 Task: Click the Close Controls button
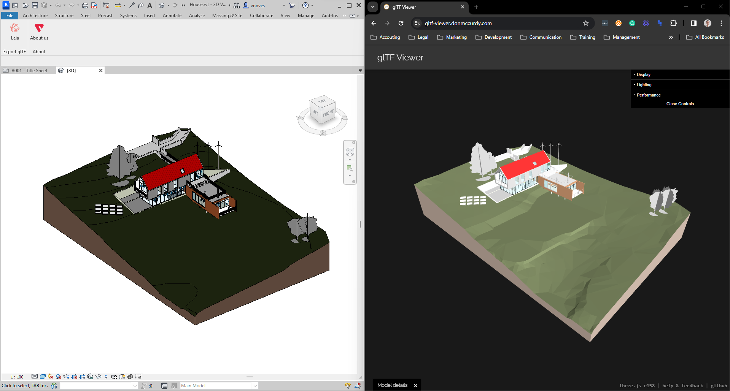coord(680,104)
